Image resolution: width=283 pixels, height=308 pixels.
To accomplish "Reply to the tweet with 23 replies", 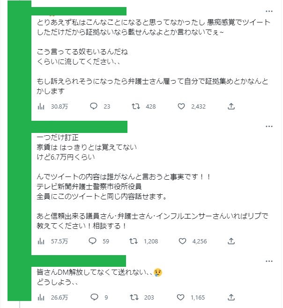I will (93, 106).
